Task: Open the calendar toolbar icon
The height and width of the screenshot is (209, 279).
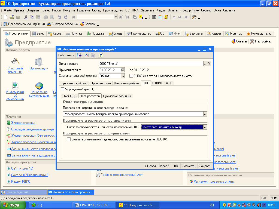Action: click(160, 17)
